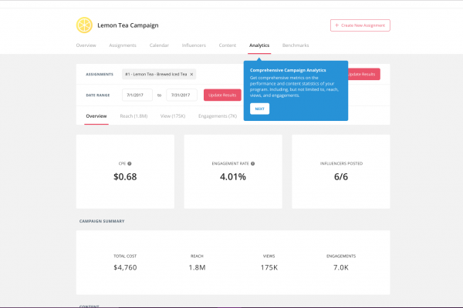Screen dimensions: 463x308
Task: Click the ASSIGNMENTS filter label
Action: click(x=100, y=74)
